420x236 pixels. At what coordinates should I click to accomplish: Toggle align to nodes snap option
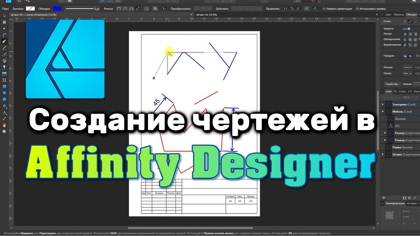tap(285, 9)
